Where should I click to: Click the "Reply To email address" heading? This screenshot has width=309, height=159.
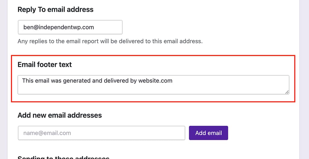pos(56,10)
